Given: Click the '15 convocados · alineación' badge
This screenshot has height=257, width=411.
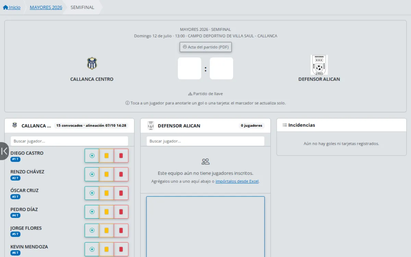Looking at the screenshot, I should point(91,125).
